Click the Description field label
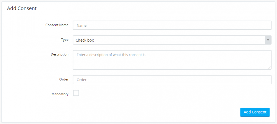The height and width of the screenshot is (124, 277). pos(60,54)
